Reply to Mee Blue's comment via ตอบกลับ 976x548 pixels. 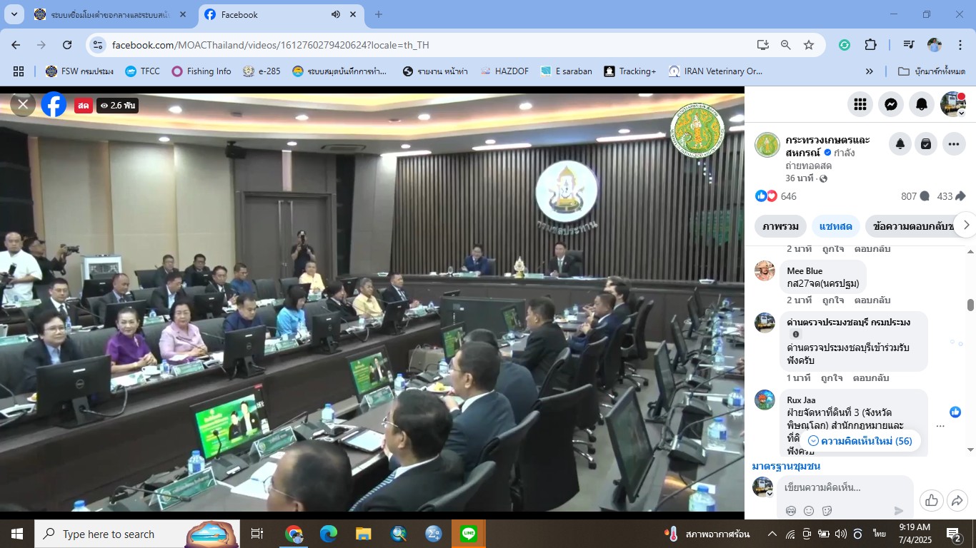[872, 300]
